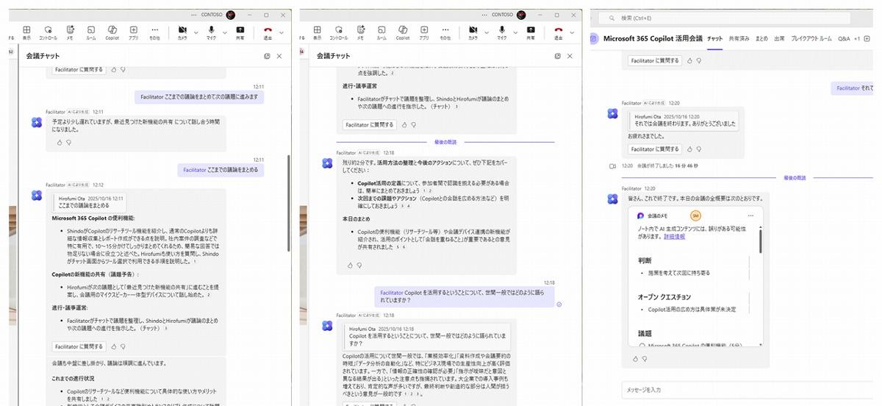
Task: Click the scrollbar inside the 会議のメモ card
Action: coord(761,239)
